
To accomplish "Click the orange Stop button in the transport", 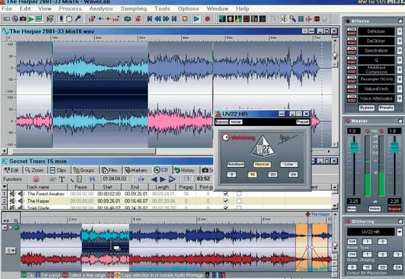I will (x=185, y=19).
